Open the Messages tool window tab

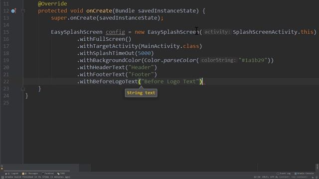pos(30,174)
